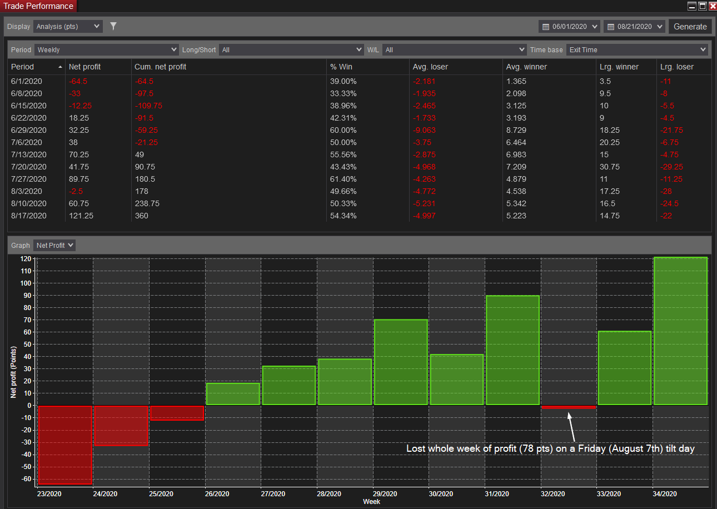Select the 6/29/2020 table row
717x509 pixels.
pos(359,130)
